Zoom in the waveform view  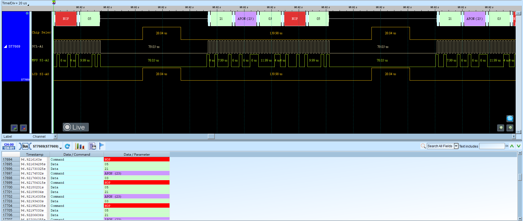coord(510,128)
